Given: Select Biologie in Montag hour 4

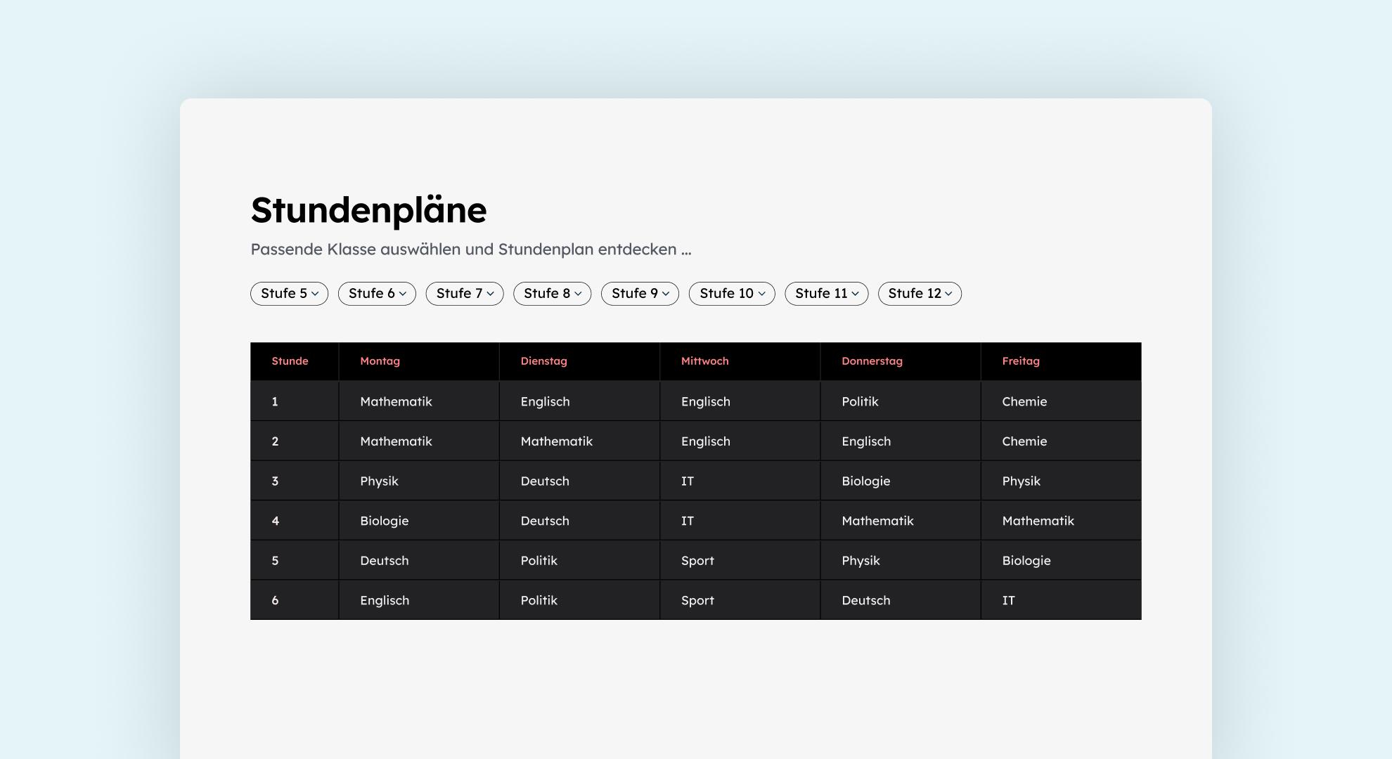Looking at the screenshot, I should coord(419,521).
